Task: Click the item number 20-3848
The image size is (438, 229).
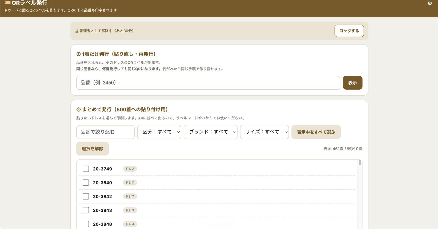Action: 102,224
